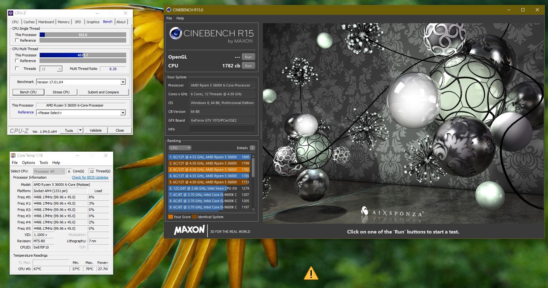The height and width of the screenshot is (288, 548).
Task: Enable the Threads checkbox in CPU-Z
Action: [x=17, y=69]
